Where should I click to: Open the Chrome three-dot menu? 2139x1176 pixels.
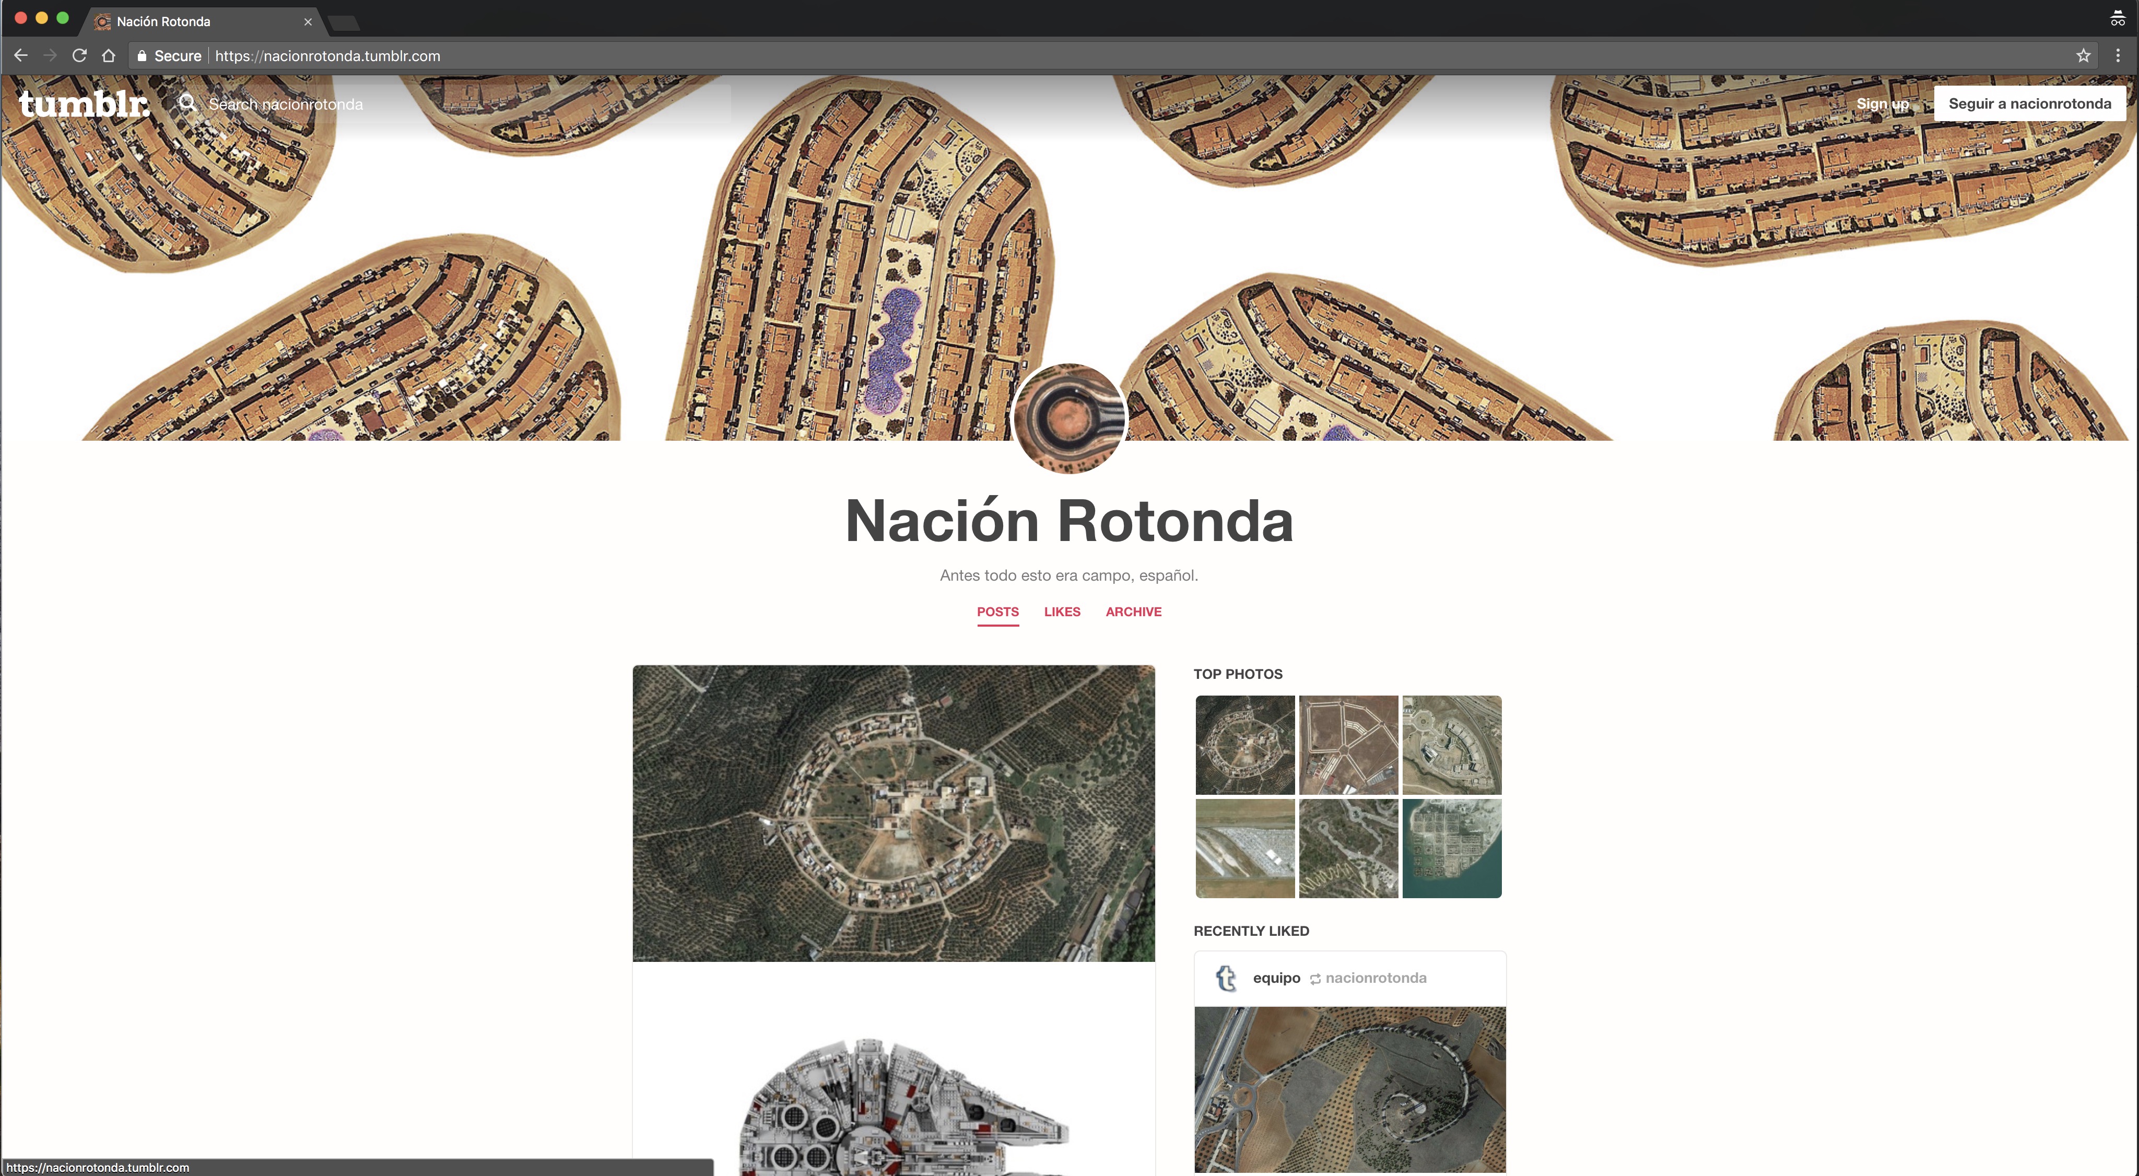click(2118, 56)
